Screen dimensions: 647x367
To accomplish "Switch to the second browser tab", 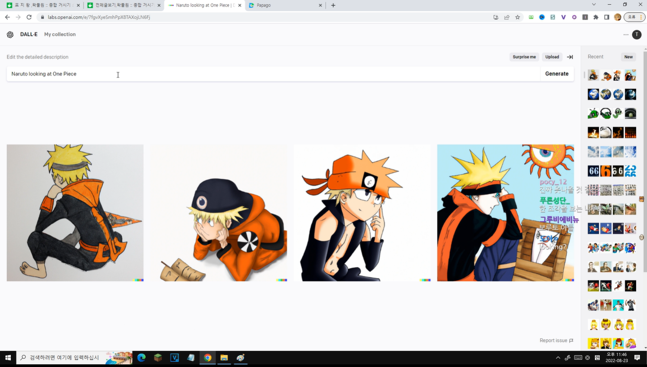I will pos(123,5).
